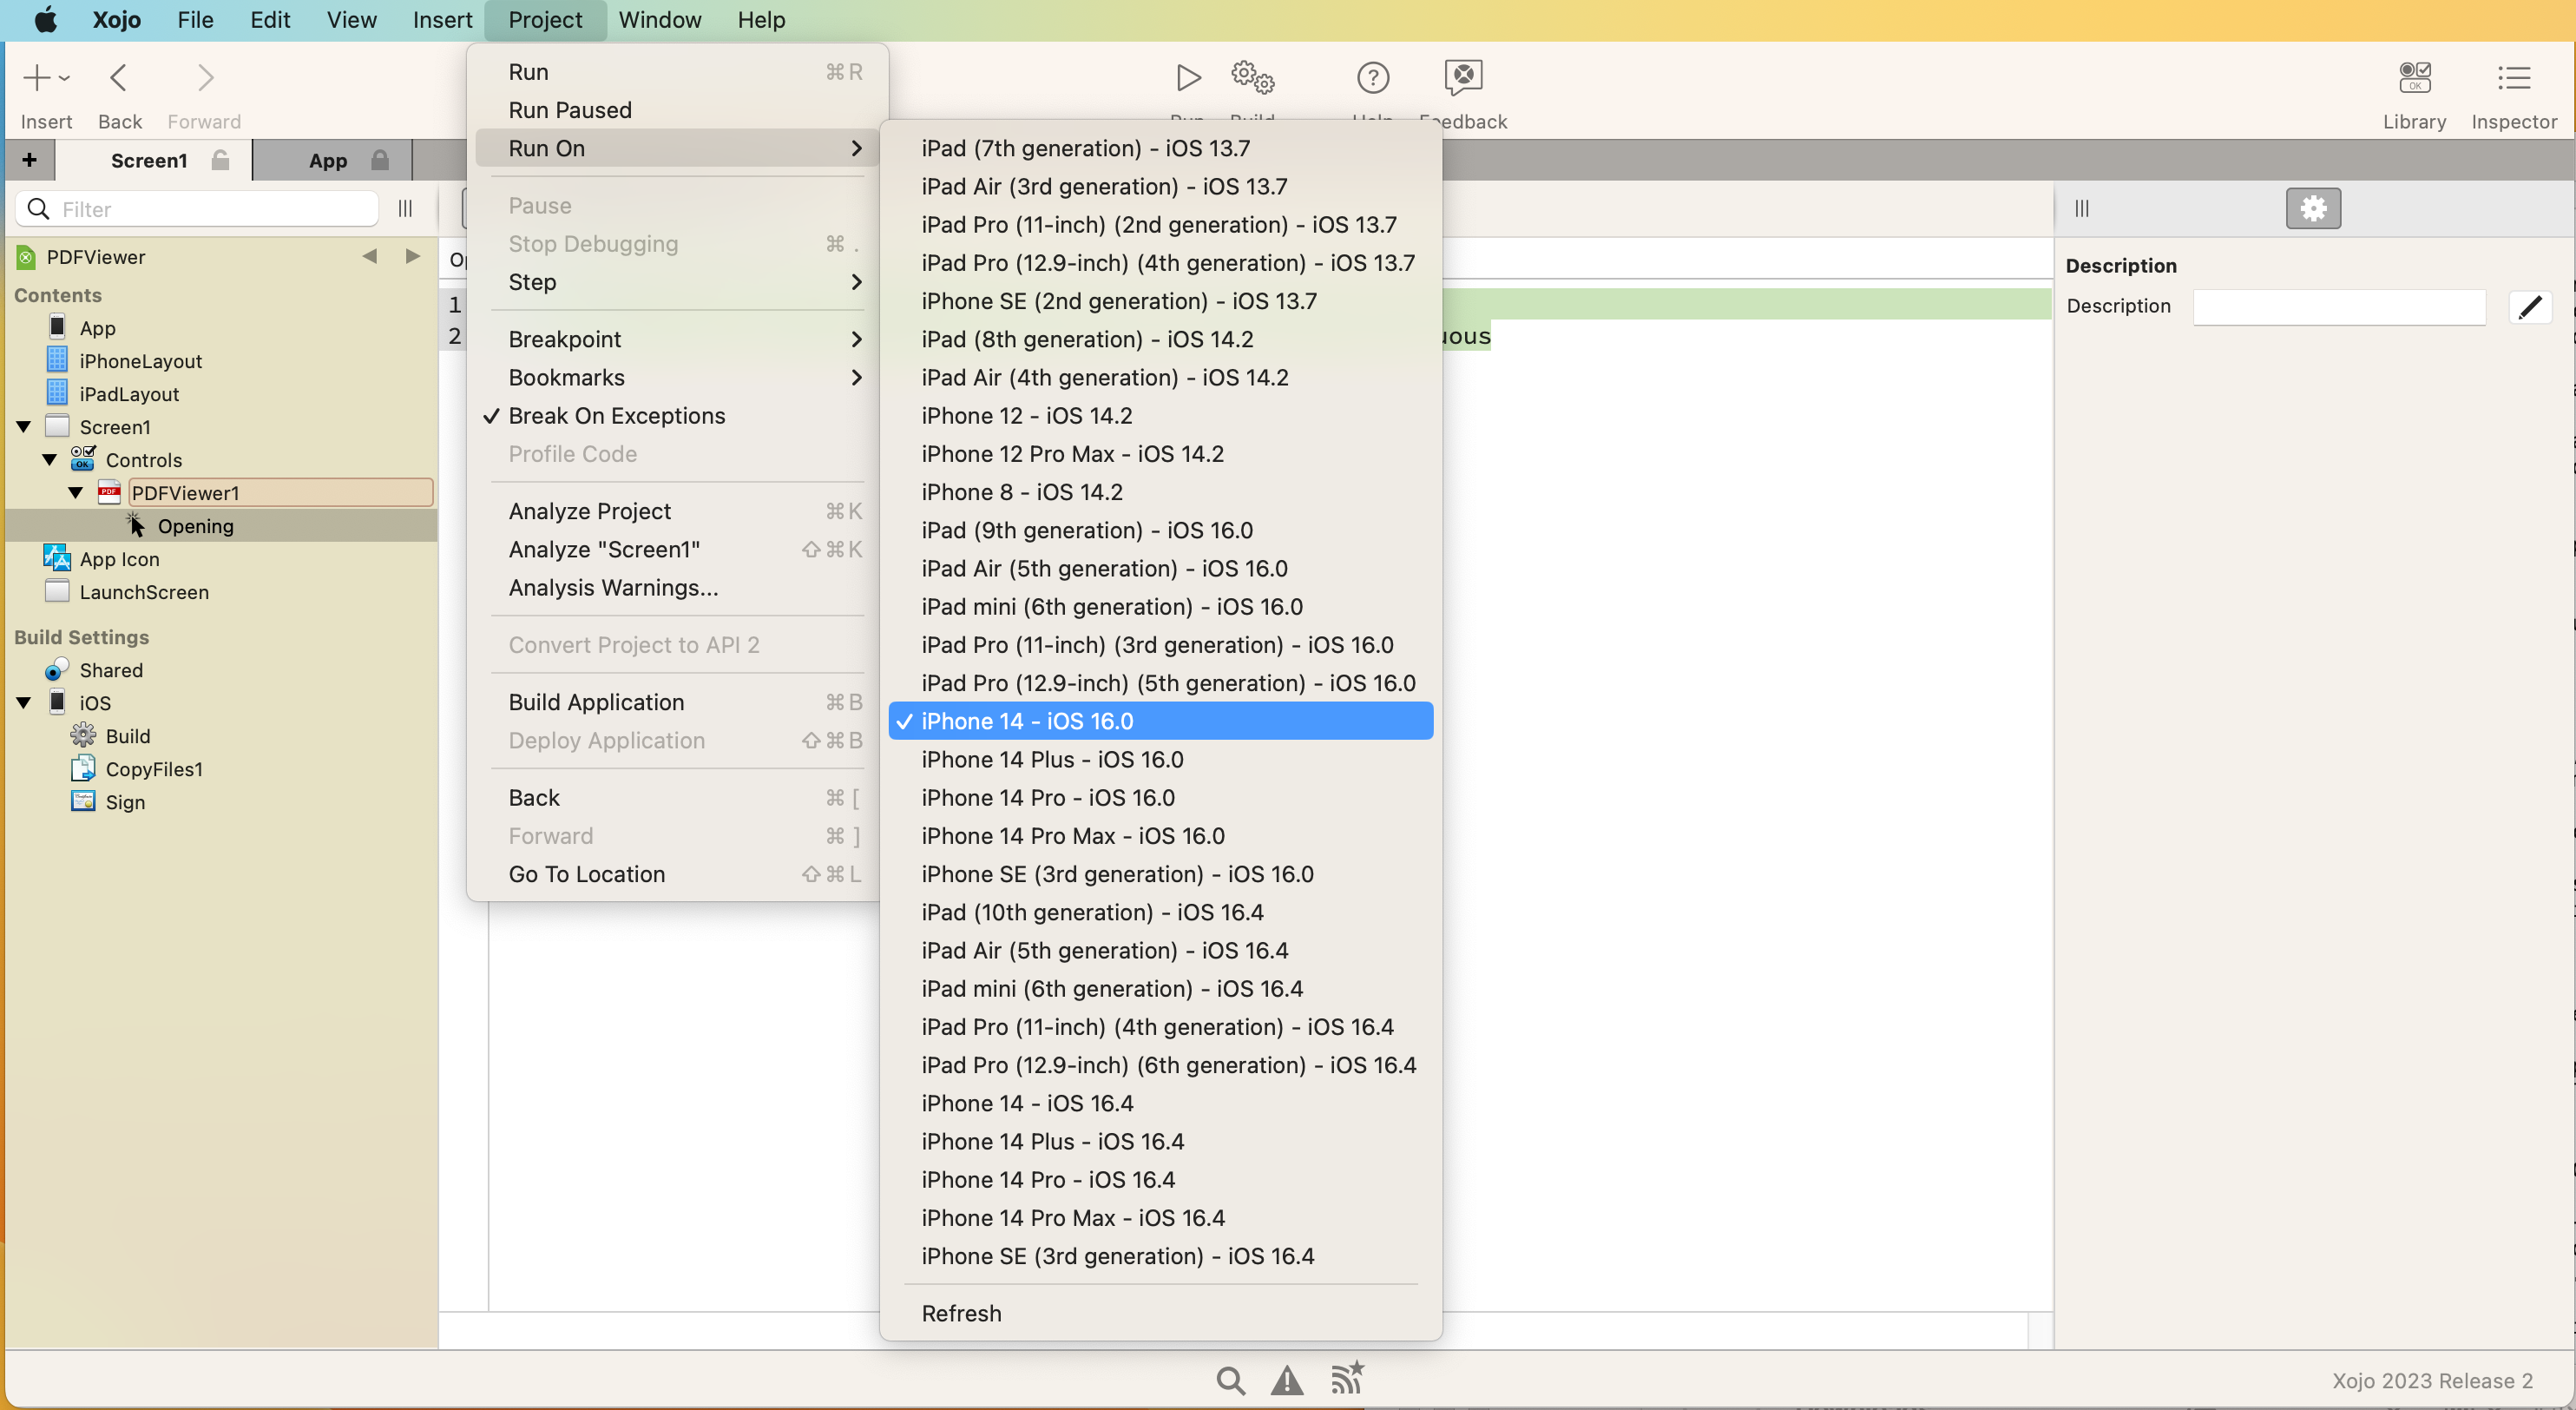Choose Go To Location menu item
Screen dimensions: 2576x1410
click(676, 874)
